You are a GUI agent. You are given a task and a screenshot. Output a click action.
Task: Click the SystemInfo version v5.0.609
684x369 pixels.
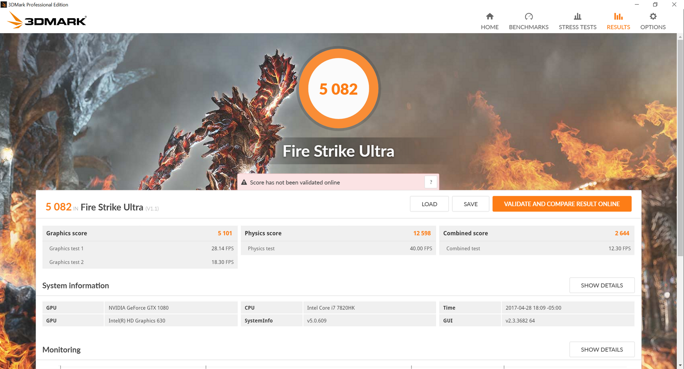(x=317, y=321)
